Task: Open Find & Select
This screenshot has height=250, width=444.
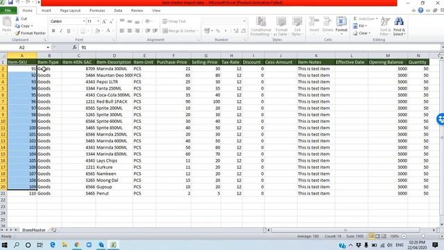Action: tap(400, 26)
